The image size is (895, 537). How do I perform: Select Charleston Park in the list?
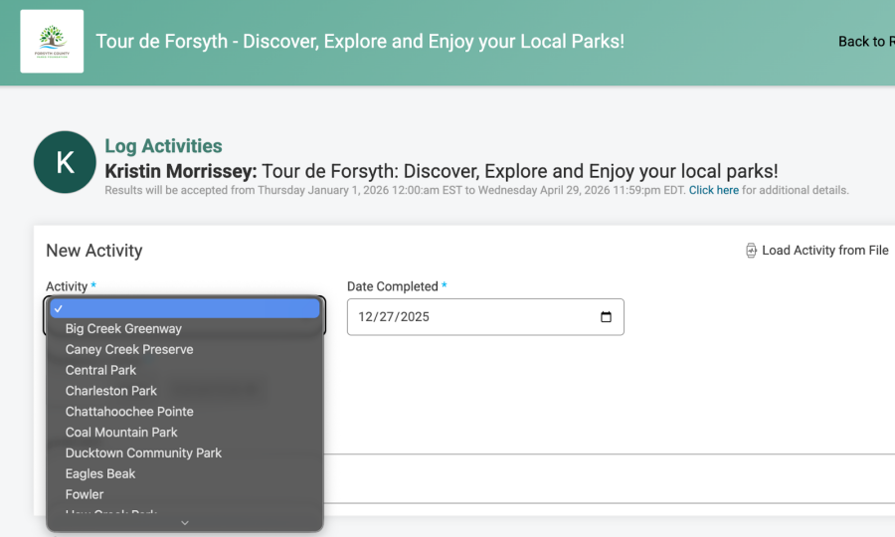tap(111, 391)
